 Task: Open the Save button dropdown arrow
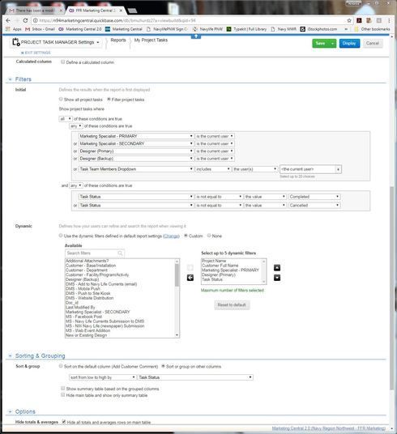(x=332, y=43)
